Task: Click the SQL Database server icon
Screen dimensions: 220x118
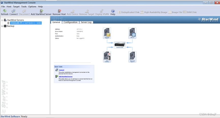Action: pyautogui.click(x=107, y=57)
